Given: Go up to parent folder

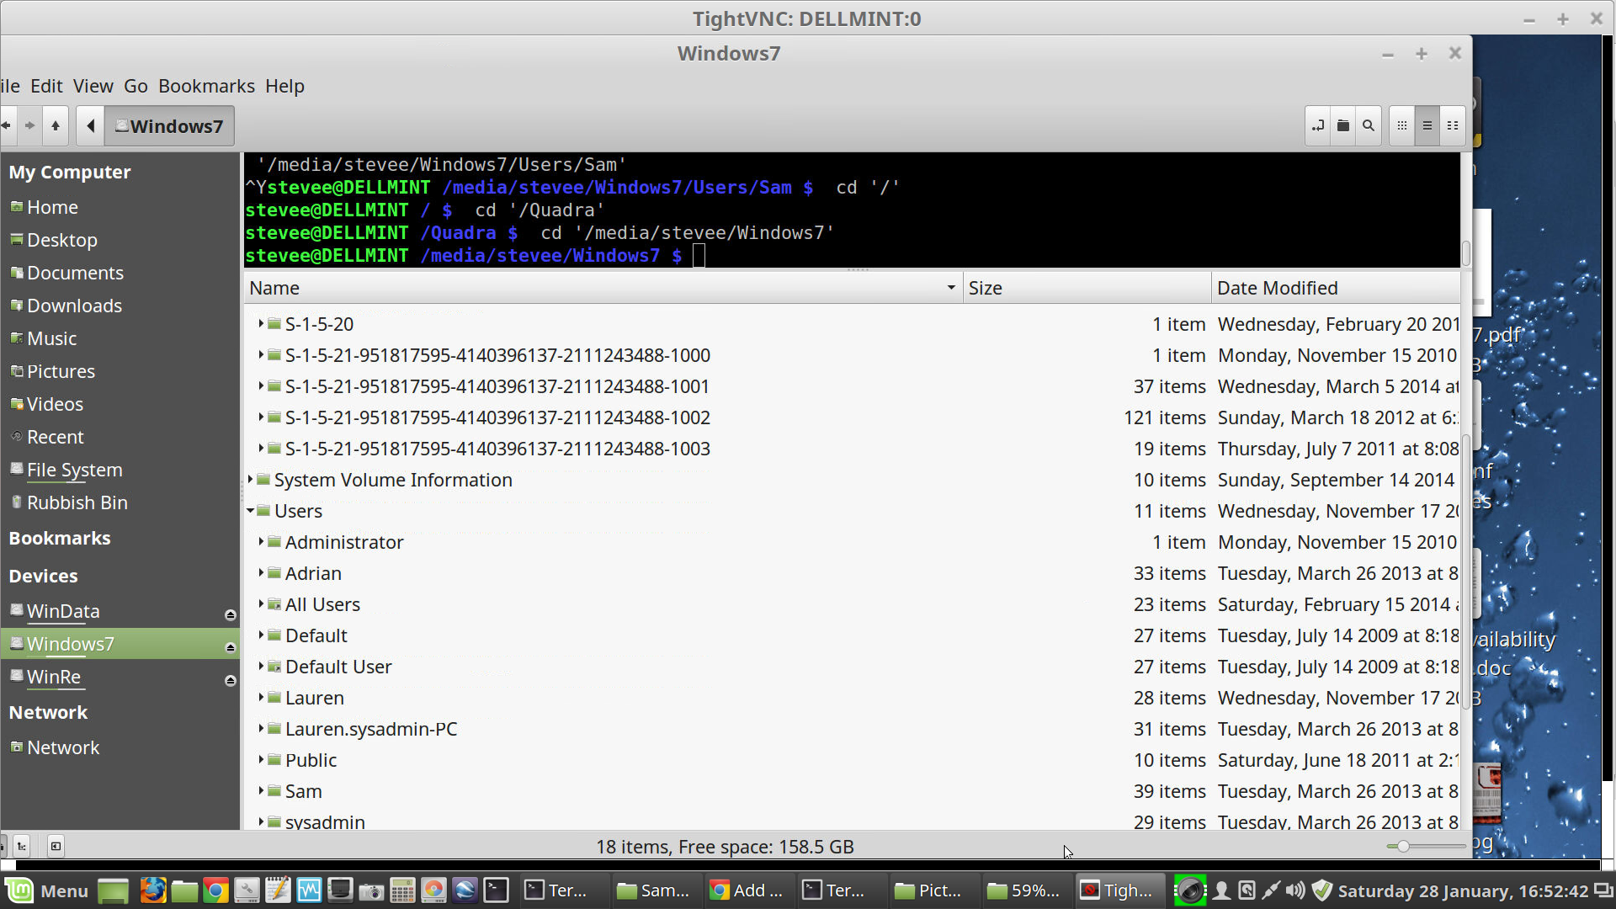Looking at the screenshot, I should pos(56,126).
